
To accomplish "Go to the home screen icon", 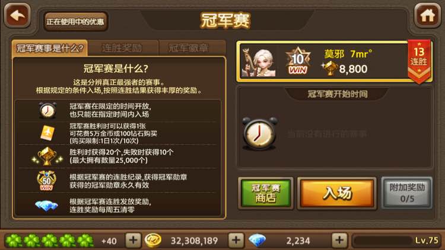I will point(427,15).
